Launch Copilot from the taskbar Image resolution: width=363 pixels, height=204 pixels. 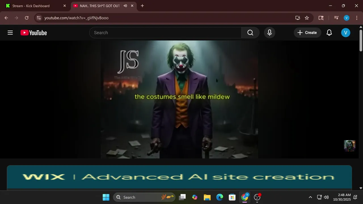(195, 197)
